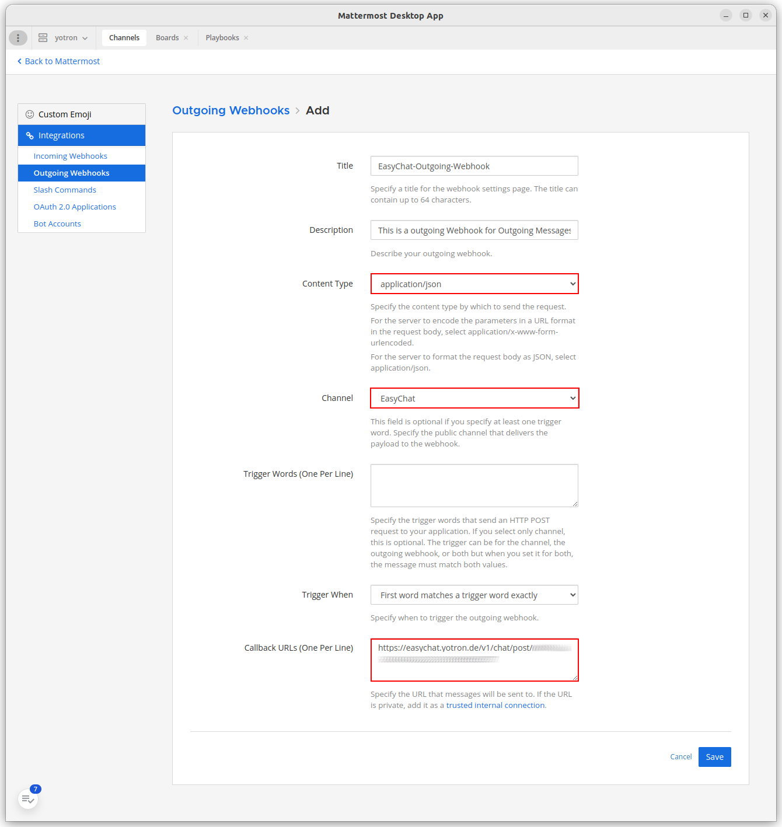This screenshot has height=827, width=782.
Task: Click the 'Add' breadcrumb text
Action: (317, 110)
